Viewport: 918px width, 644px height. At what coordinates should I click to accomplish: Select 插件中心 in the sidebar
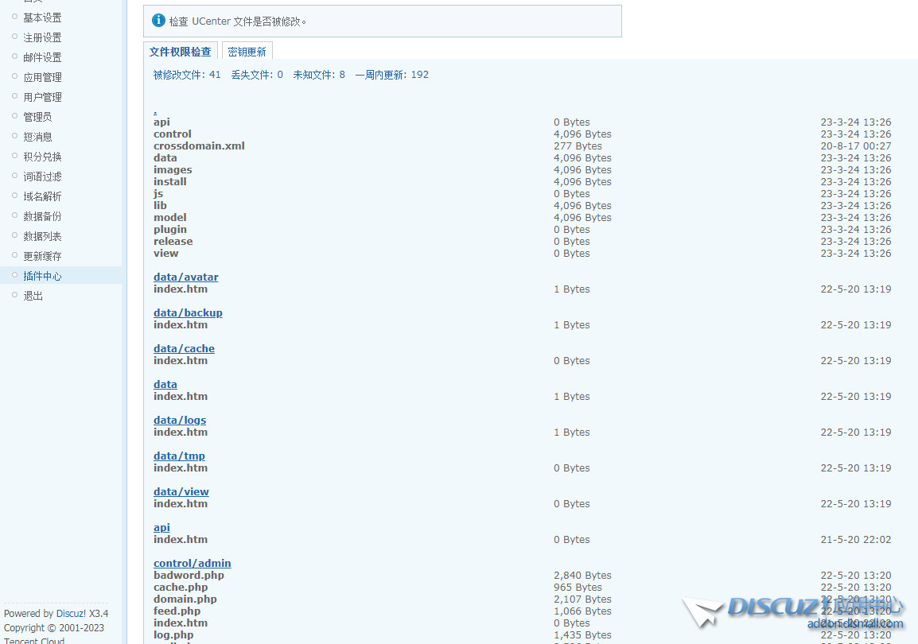click(42, 276)
